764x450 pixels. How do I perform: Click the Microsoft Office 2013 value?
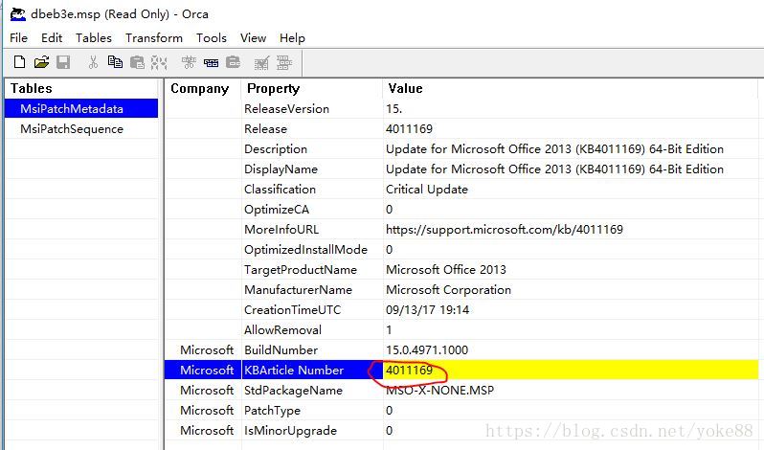446,270
